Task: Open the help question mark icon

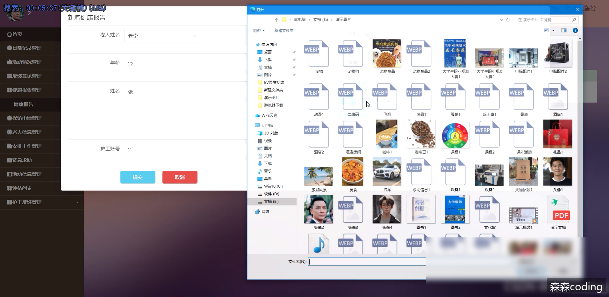Action: tap(575, 31)
